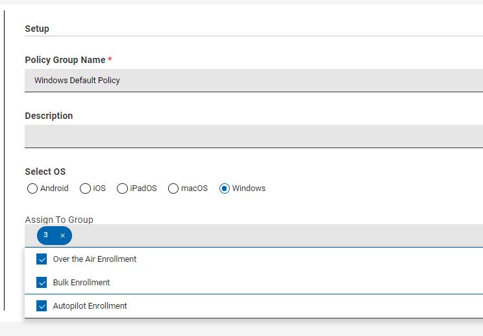Choose the iPadOS radio option
The image size is (483, 336).
pyautogui.click(x=122, y=188)
